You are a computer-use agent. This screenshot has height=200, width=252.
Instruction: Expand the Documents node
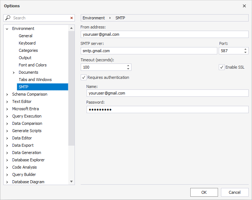(14, 73)
